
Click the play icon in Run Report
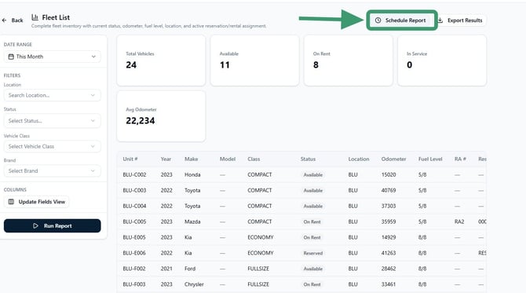(x=35, y=226)
